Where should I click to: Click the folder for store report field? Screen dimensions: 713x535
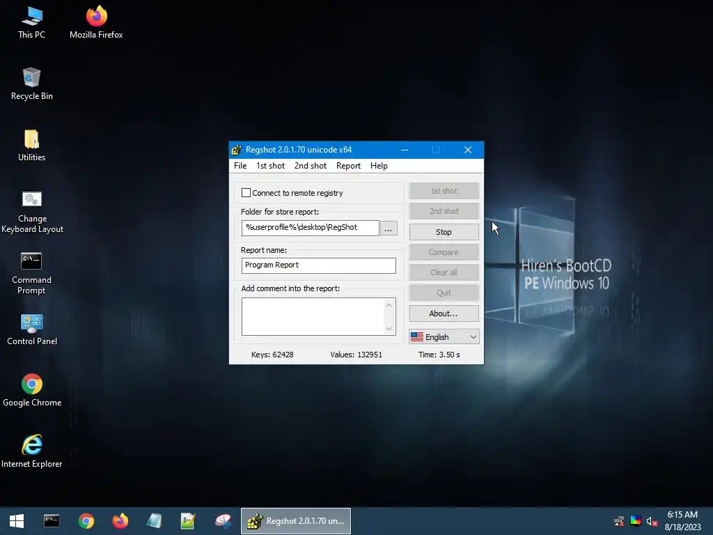click(310, 228)
